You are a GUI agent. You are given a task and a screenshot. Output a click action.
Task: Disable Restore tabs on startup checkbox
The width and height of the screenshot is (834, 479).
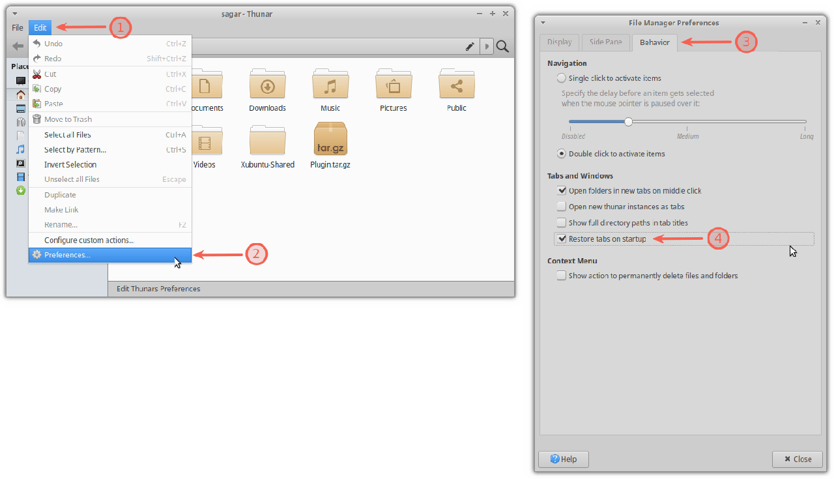[562, 239]
